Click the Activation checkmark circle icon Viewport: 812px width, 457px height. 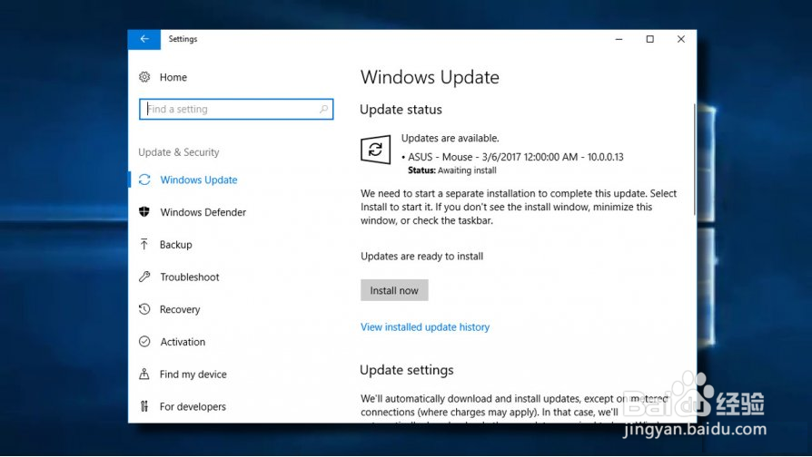pyautogui.click(x=144, y=342)
